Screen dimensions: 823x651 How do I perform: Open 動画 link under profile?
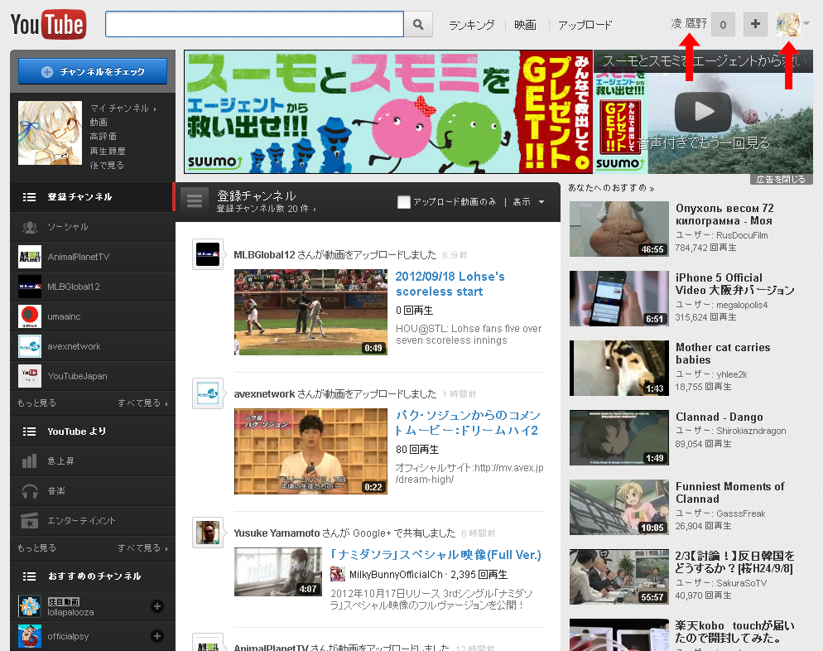pos(99,123)
